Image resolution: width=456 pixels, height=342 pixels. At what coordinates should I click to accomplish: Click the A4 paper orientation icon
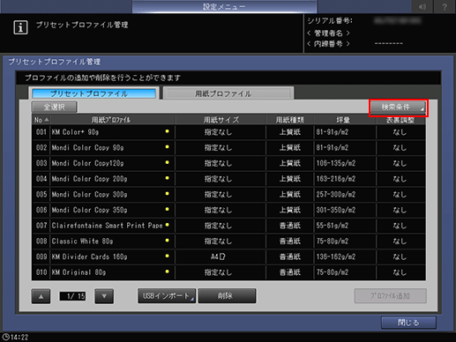click(222, 256)
